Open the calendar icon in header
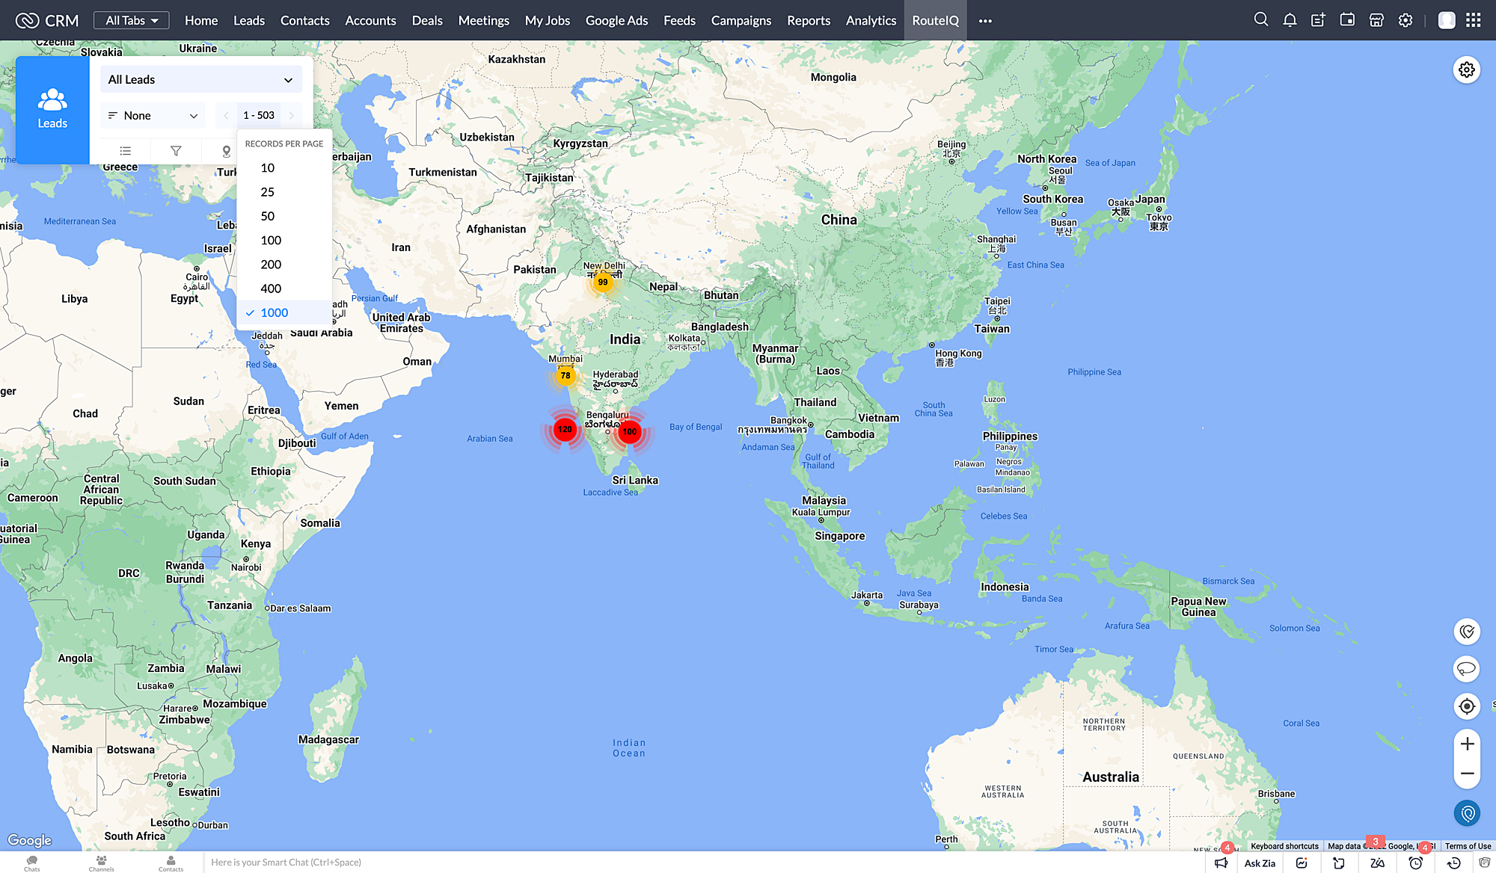Image resolution: width=1496 pixels, height=873 pixels. (1347, 20)
